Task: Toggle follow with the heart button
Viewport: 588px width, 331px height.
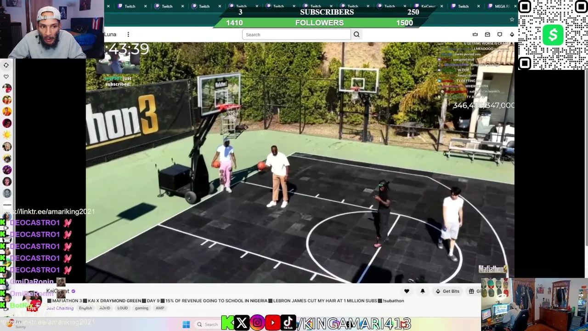Action: (407, 291)
